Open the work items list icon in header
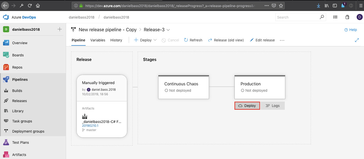This screenshot has width=364, height=159. (335, 17)
